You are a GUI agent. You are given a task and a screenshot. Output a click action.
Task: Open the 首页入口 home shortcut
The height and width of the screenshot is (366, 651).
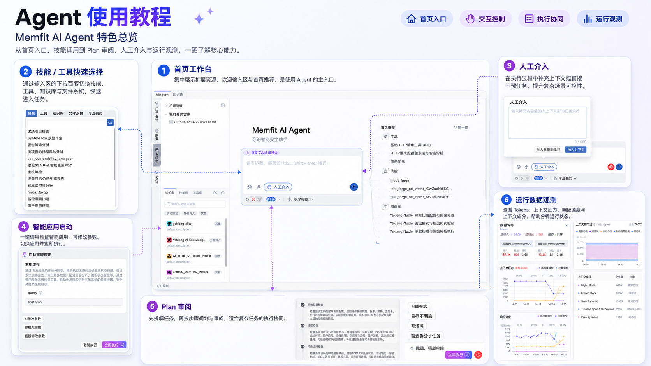pos(426,19)
